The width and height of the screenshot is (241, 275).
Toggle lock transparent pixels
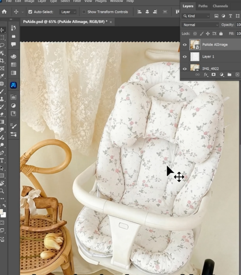(195, 33)
